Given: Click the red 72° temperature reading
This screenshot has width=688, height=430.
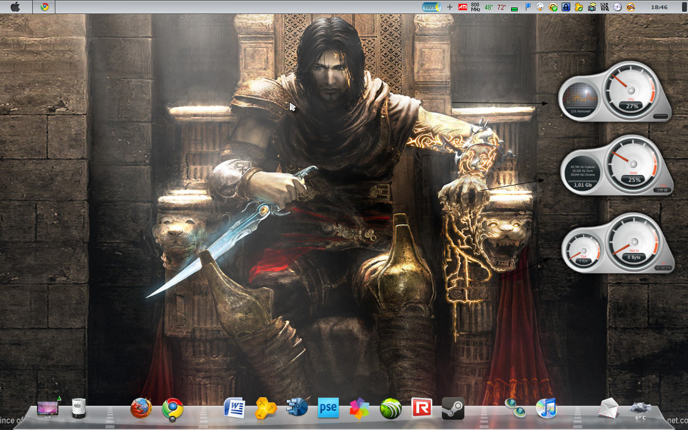Looking at the screenshot, I should coord(501,8).
